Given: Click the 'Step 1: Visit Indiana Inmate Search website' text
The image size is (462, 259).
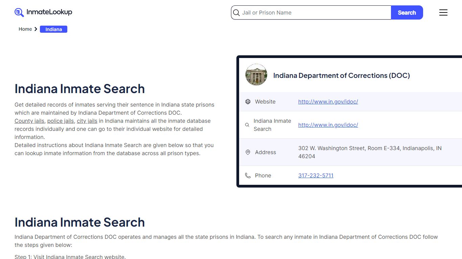Looking at the screenshot, I should pyautogui.click(x=70, y=257).
